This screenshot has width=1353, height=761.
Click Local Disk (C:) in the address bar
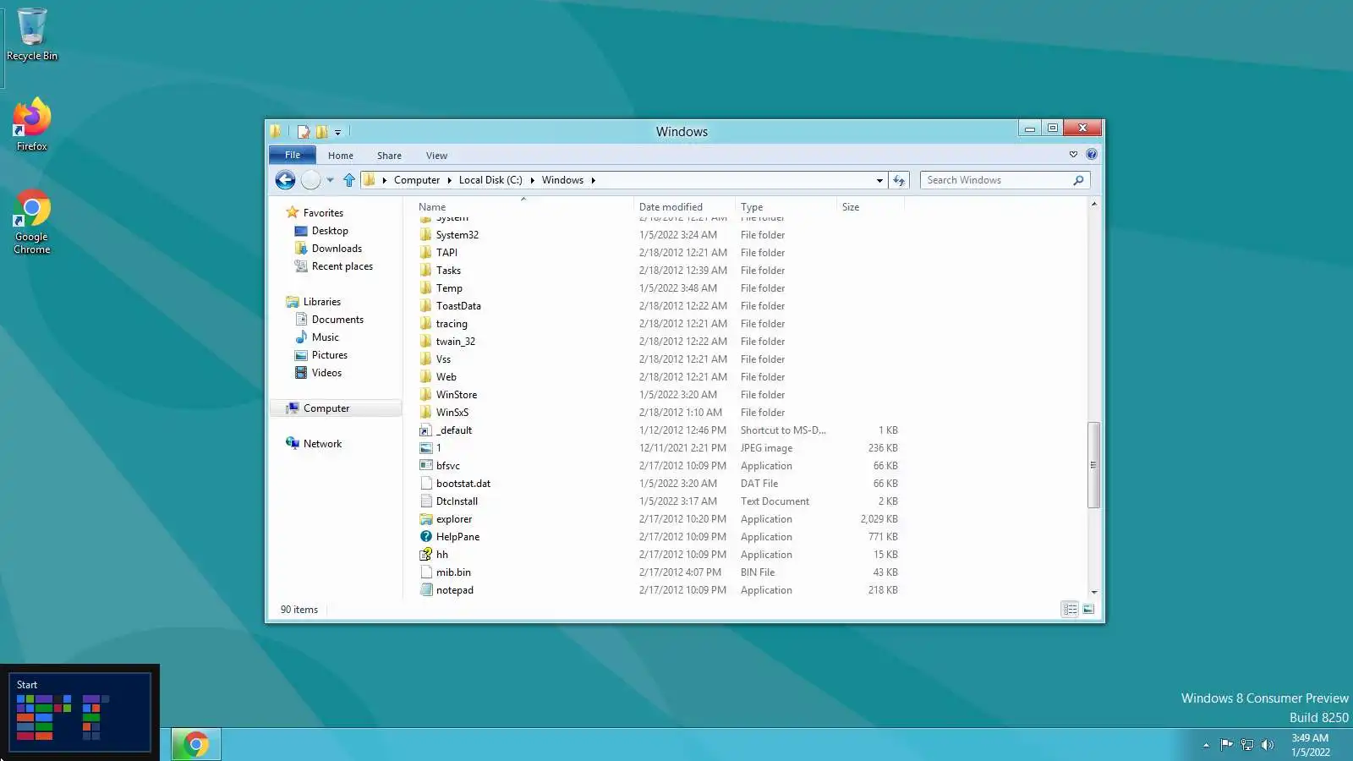click(x=490, y=180)
